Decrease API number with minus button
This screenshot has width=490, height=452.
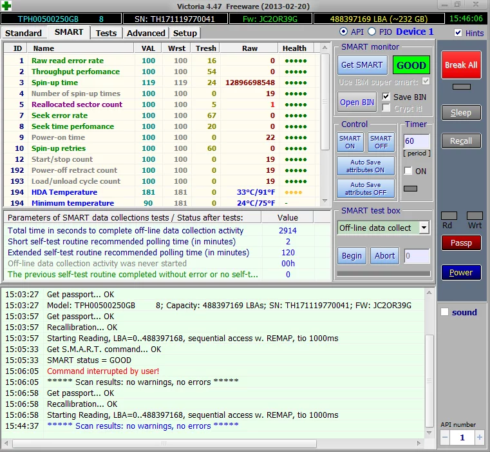pyautogui.click(x=445, y=437)
